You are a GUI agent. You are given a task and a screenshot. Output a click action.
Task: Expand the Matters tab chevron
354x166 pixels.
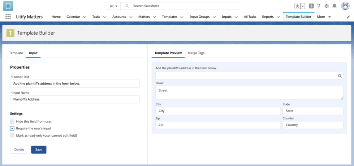[155, 17]
